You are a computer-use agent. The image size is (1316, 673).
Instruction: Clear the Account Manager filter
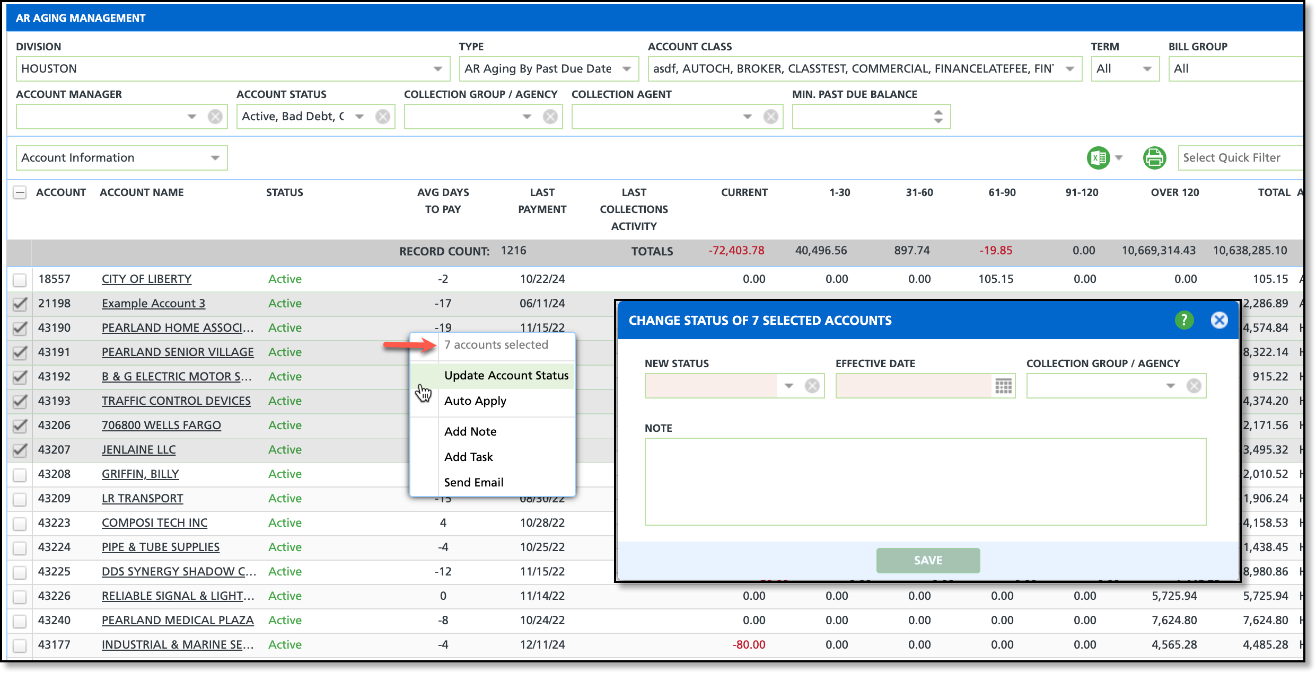215,117
